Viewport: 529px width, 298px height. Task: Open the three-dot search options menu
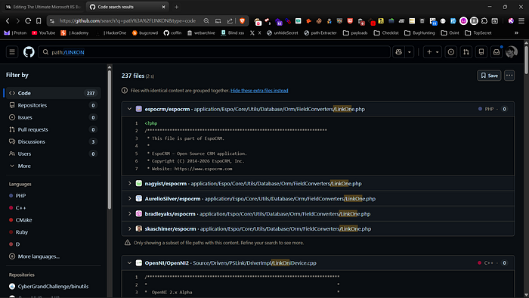point(509,76)
